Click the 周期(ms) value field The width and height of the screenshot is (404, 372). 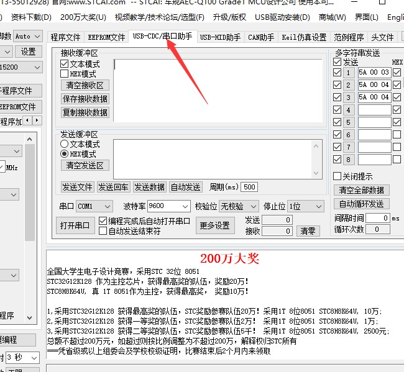[249, 187]
